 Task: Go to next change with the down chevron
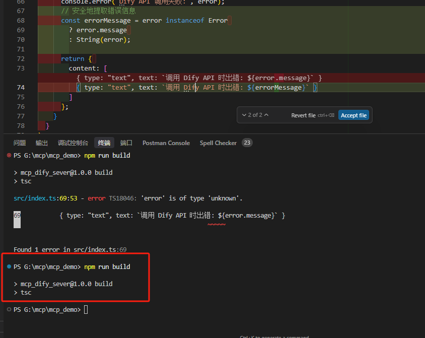244,115
